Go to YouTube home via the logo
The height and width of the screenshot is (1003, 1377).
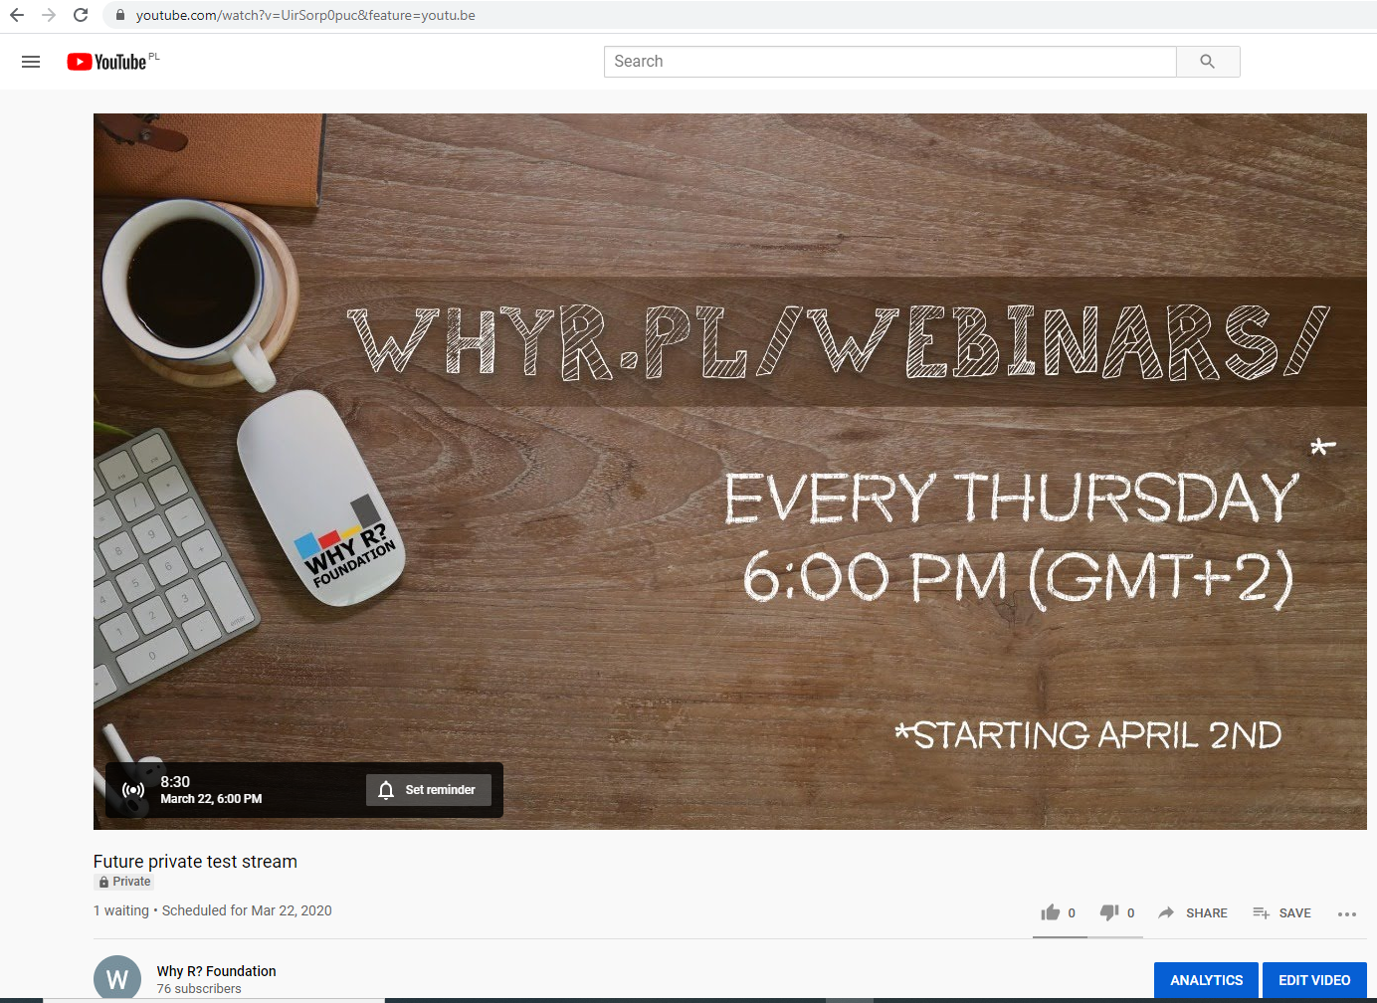pyautogui.click(x=107, y=62)
